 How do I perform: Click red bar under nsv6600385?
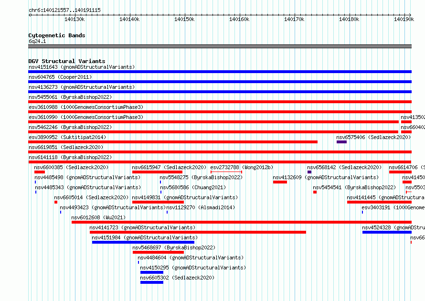click(x=40, y=172)
